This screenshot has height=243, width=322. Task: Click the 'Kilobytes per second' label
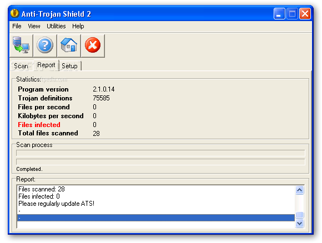pos(51,116)
